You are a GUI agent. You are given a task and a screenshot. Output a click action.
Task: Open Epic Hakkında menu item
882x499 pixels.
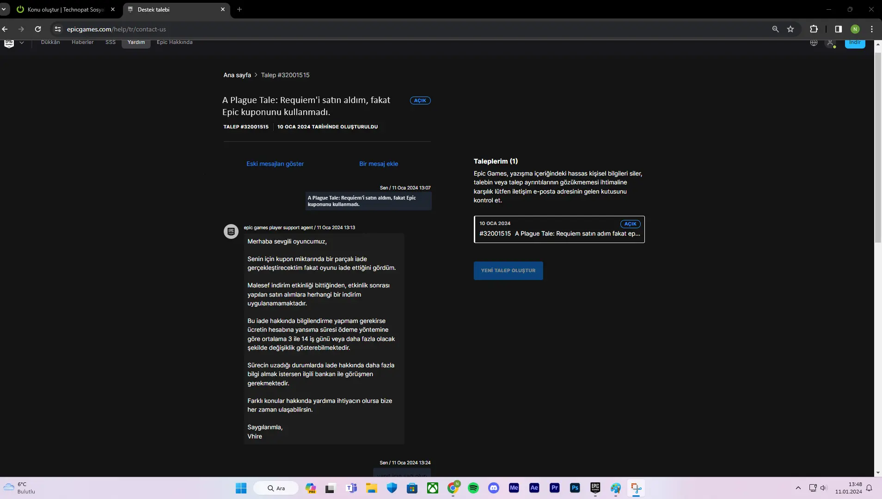point(175,42)
